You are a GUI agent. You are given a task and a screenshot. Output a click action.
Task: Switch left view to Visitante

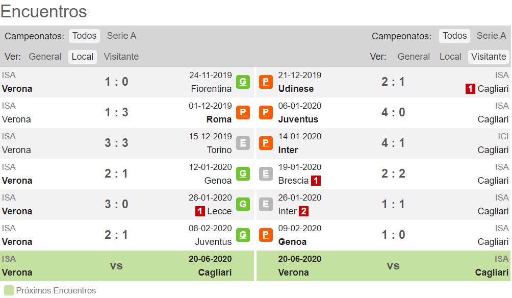tap(121, 57)
